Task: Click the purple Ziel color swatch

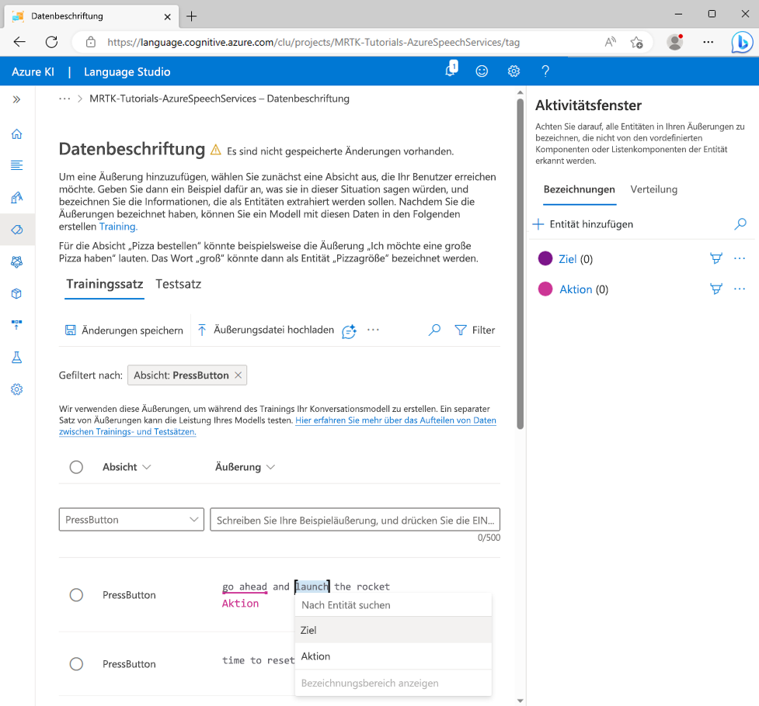Action: (545, 258)
